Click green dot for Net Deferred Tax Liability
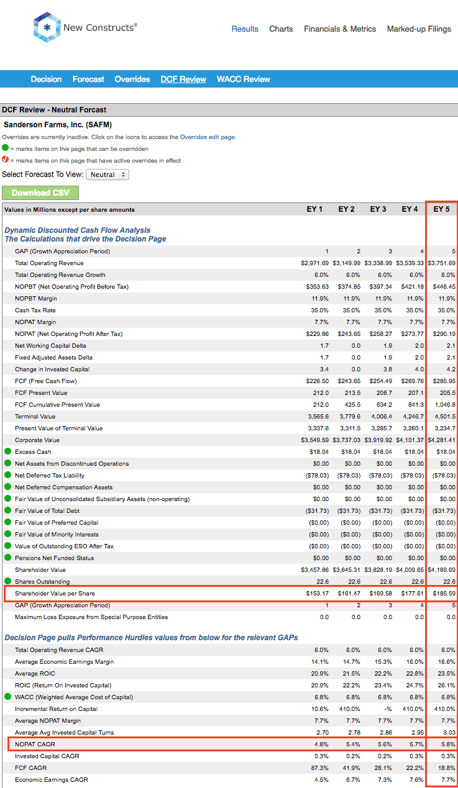This screenshot has height=788, width=458. (x=8, y=475)
